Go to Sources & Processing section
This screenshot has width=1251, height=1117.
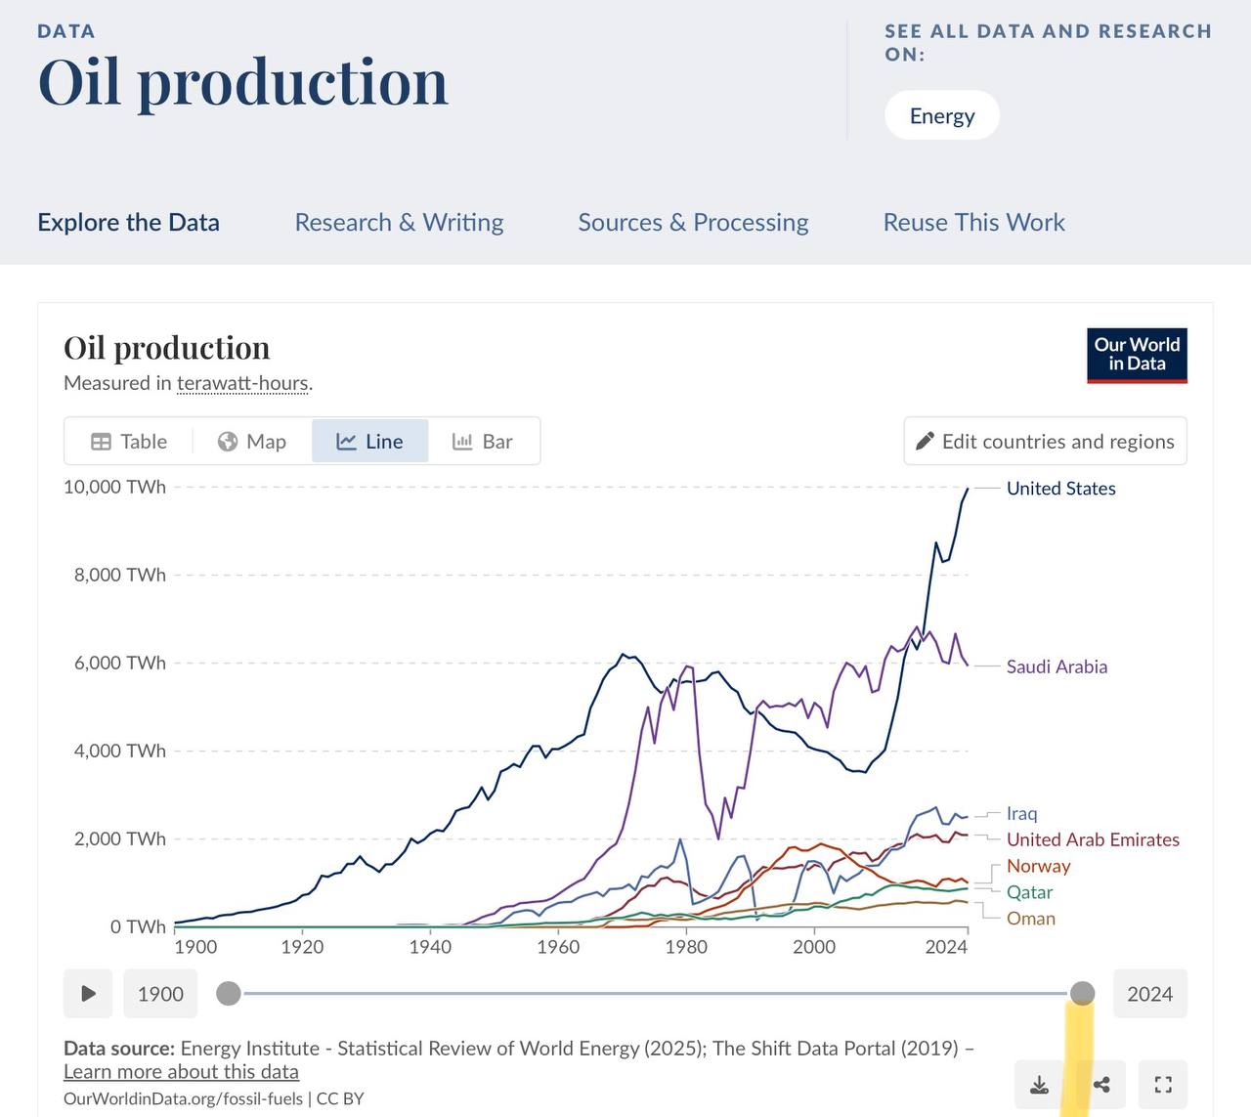[693, 223]
